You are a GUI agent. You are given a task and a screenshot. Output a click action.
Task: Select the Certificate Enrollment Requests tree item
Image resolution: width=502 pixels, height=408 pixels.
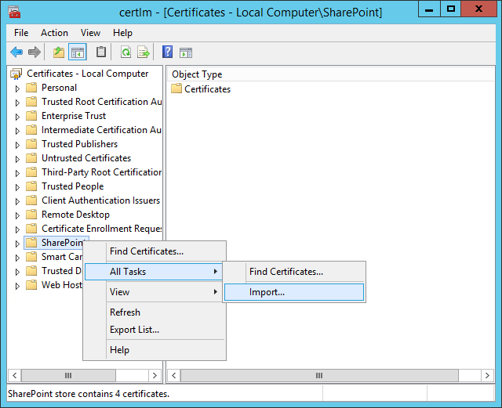pyautogui.click(x=101, y=229)
